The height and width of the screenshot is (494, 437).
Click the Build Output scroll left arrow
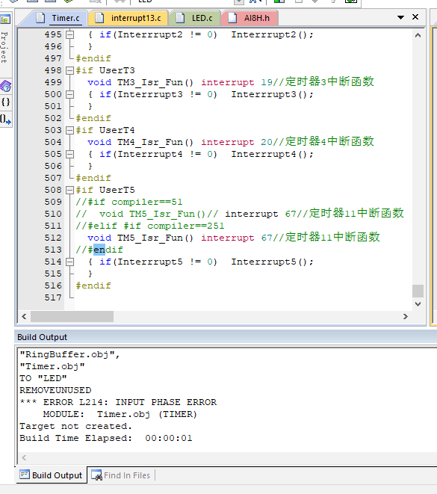point(24,458)
